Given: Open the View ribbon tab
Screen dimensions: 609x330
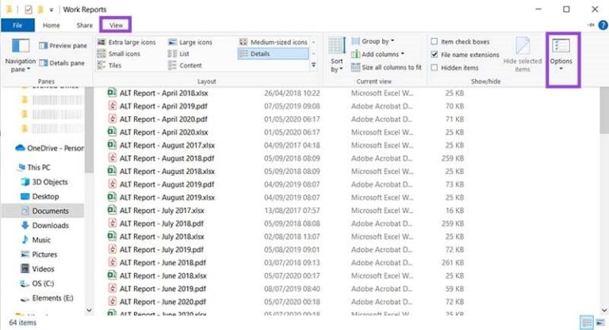Looking at the screenshot, I should click(x=116, y=25).
